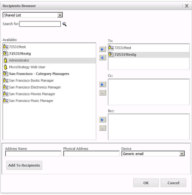Select MicroStrategy Web User text
The width and height of the screenshot is (192, 195).
click(x=27, y=67)
